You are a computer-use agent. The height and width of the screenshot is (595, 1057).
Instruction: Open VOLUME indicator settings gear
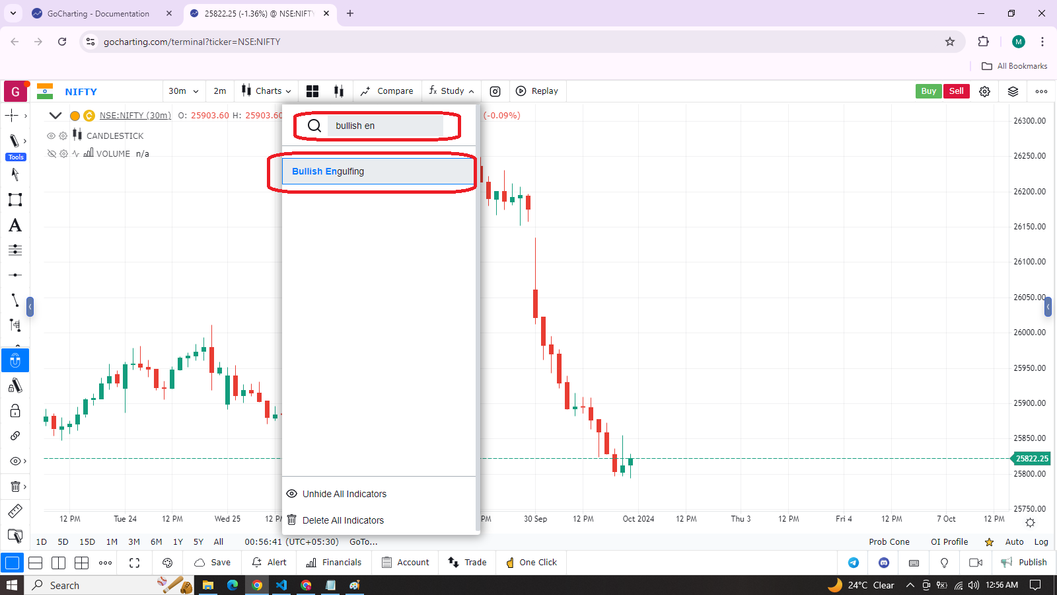[63, 153]
